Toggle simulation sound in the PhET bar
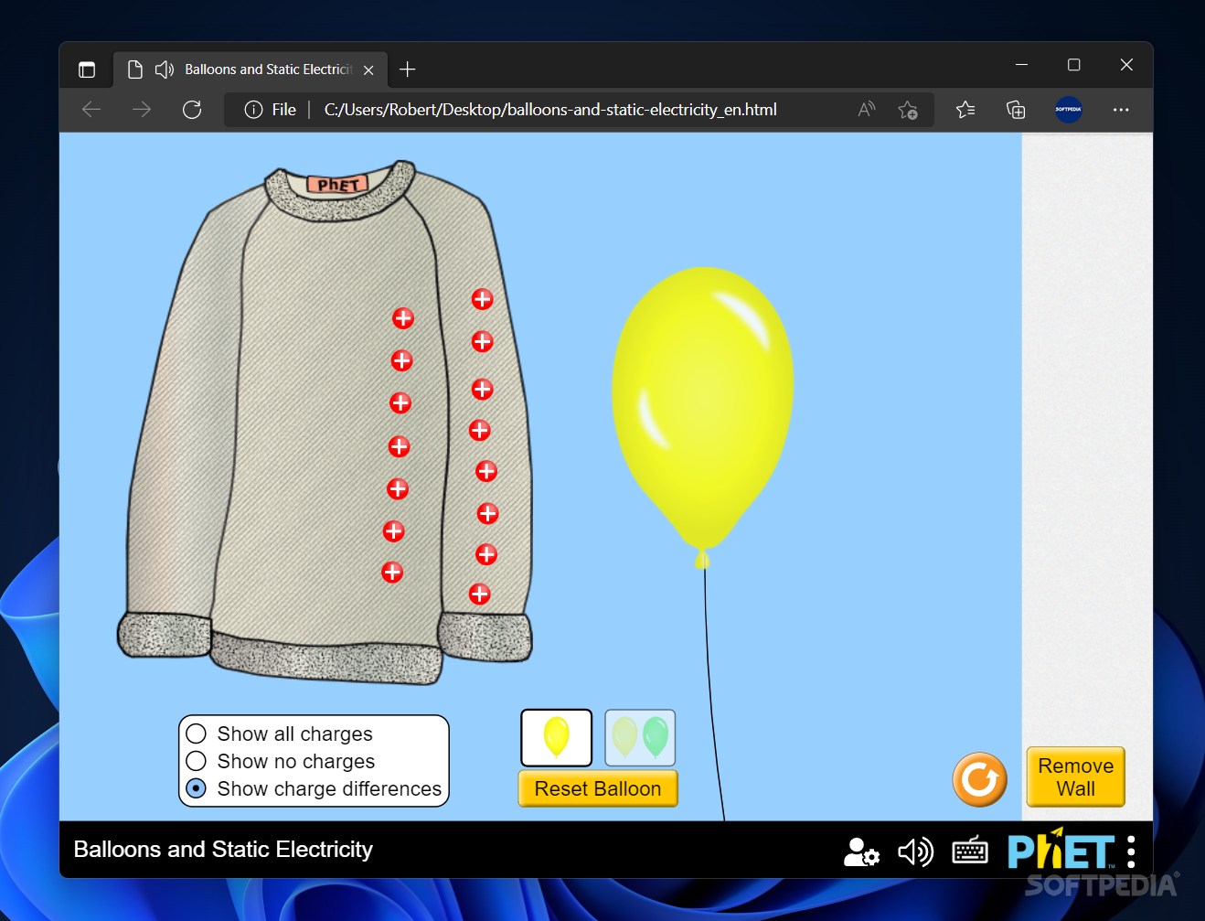 point(915,851)
